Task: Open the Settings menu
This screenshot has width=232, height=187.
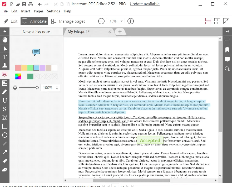Action: (x=53, y=11)
